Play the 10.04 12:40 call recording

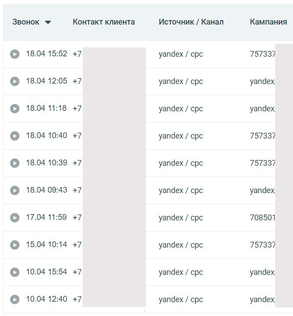tap(15, 299)
